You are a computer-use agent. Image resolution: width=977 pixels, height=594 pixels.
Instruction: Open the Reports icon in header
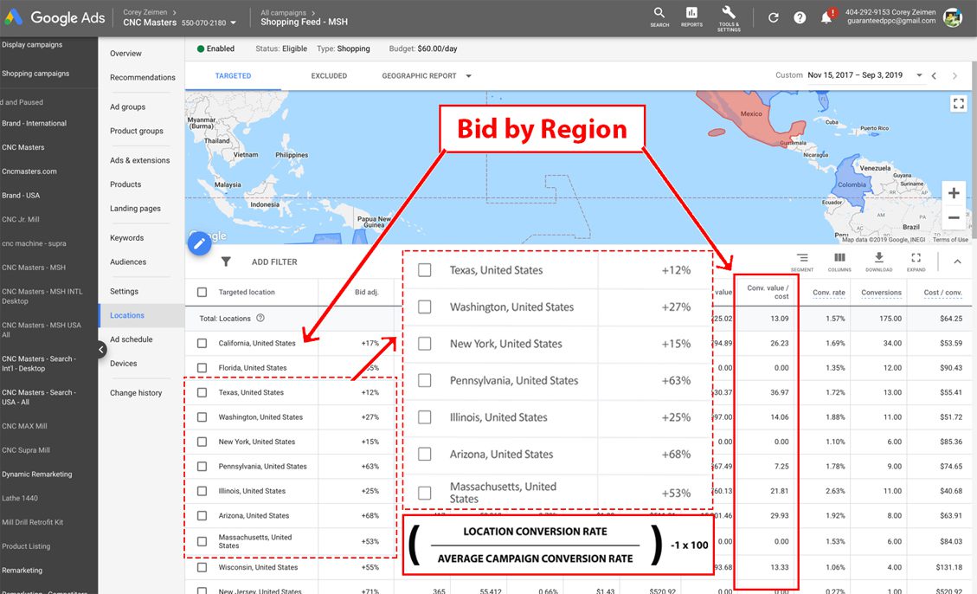(x=691, y=16)
